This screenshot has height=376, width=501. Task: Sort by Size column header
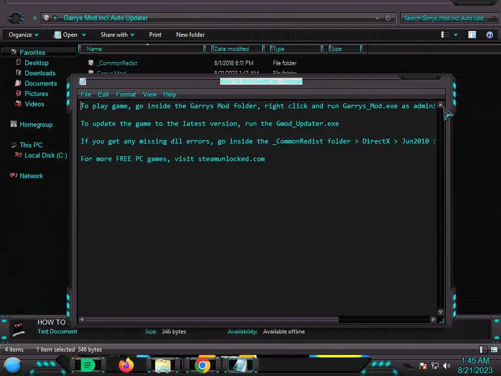[345, 48]
